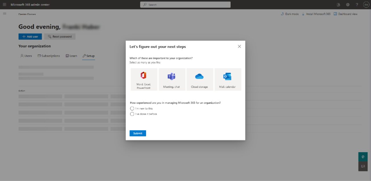This screenshot has height=181, width=371.
Task: Choose "I've done it before"
Action: click(132, 114)
